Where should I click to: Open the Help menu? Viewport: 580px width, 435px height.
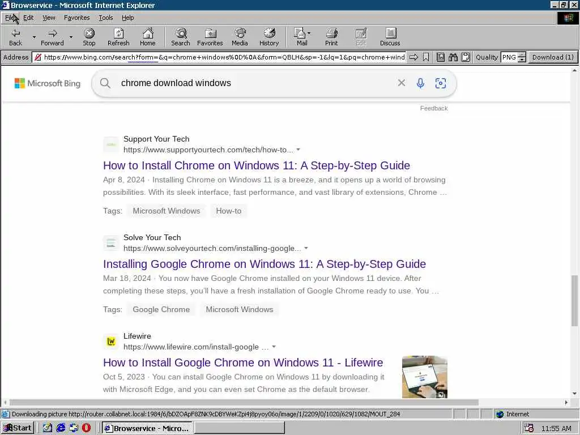(x=127, y=18)
